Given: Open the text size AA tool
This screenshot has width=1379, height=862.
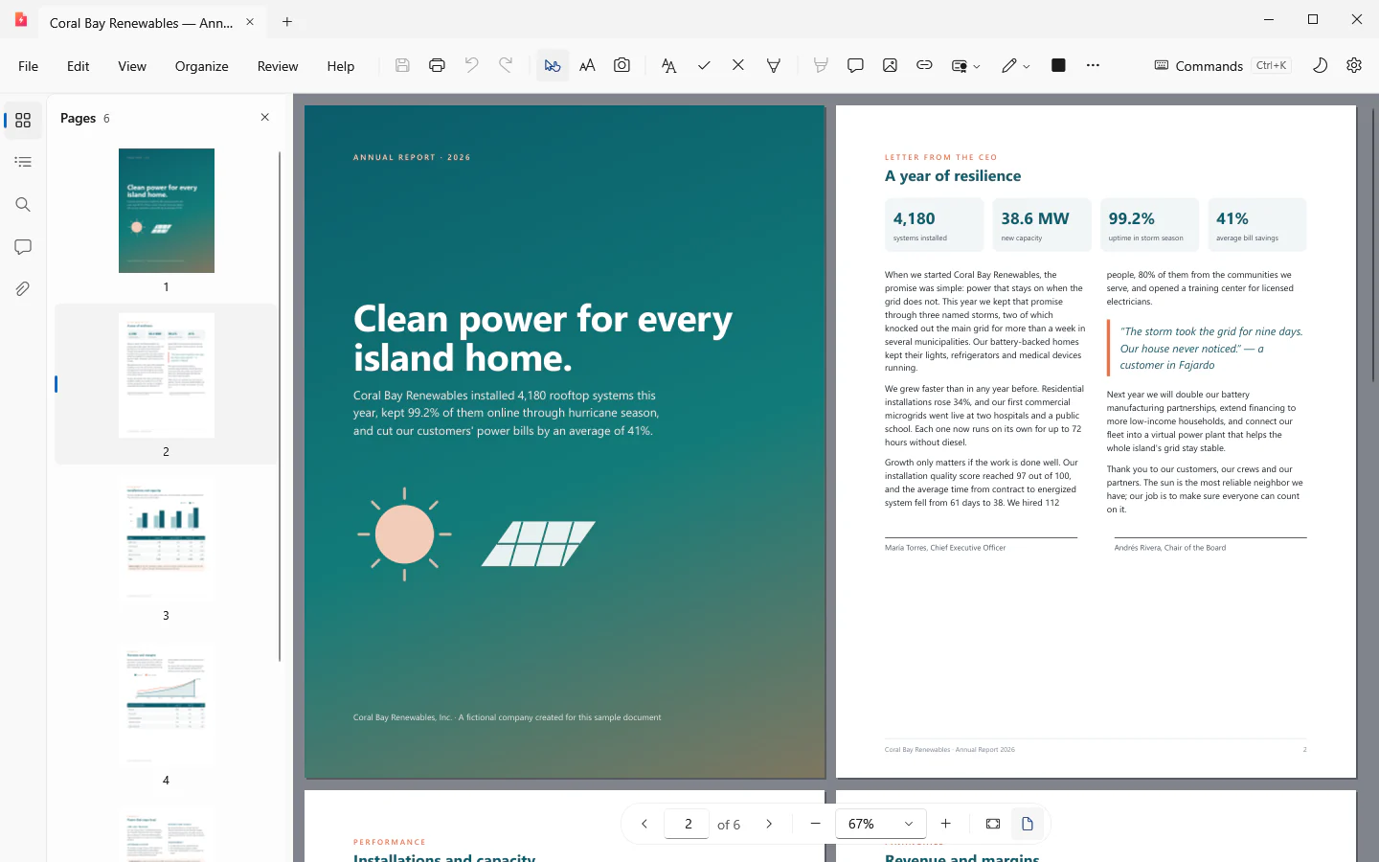Looking at the screenshot, I should (x=587, y=65).
